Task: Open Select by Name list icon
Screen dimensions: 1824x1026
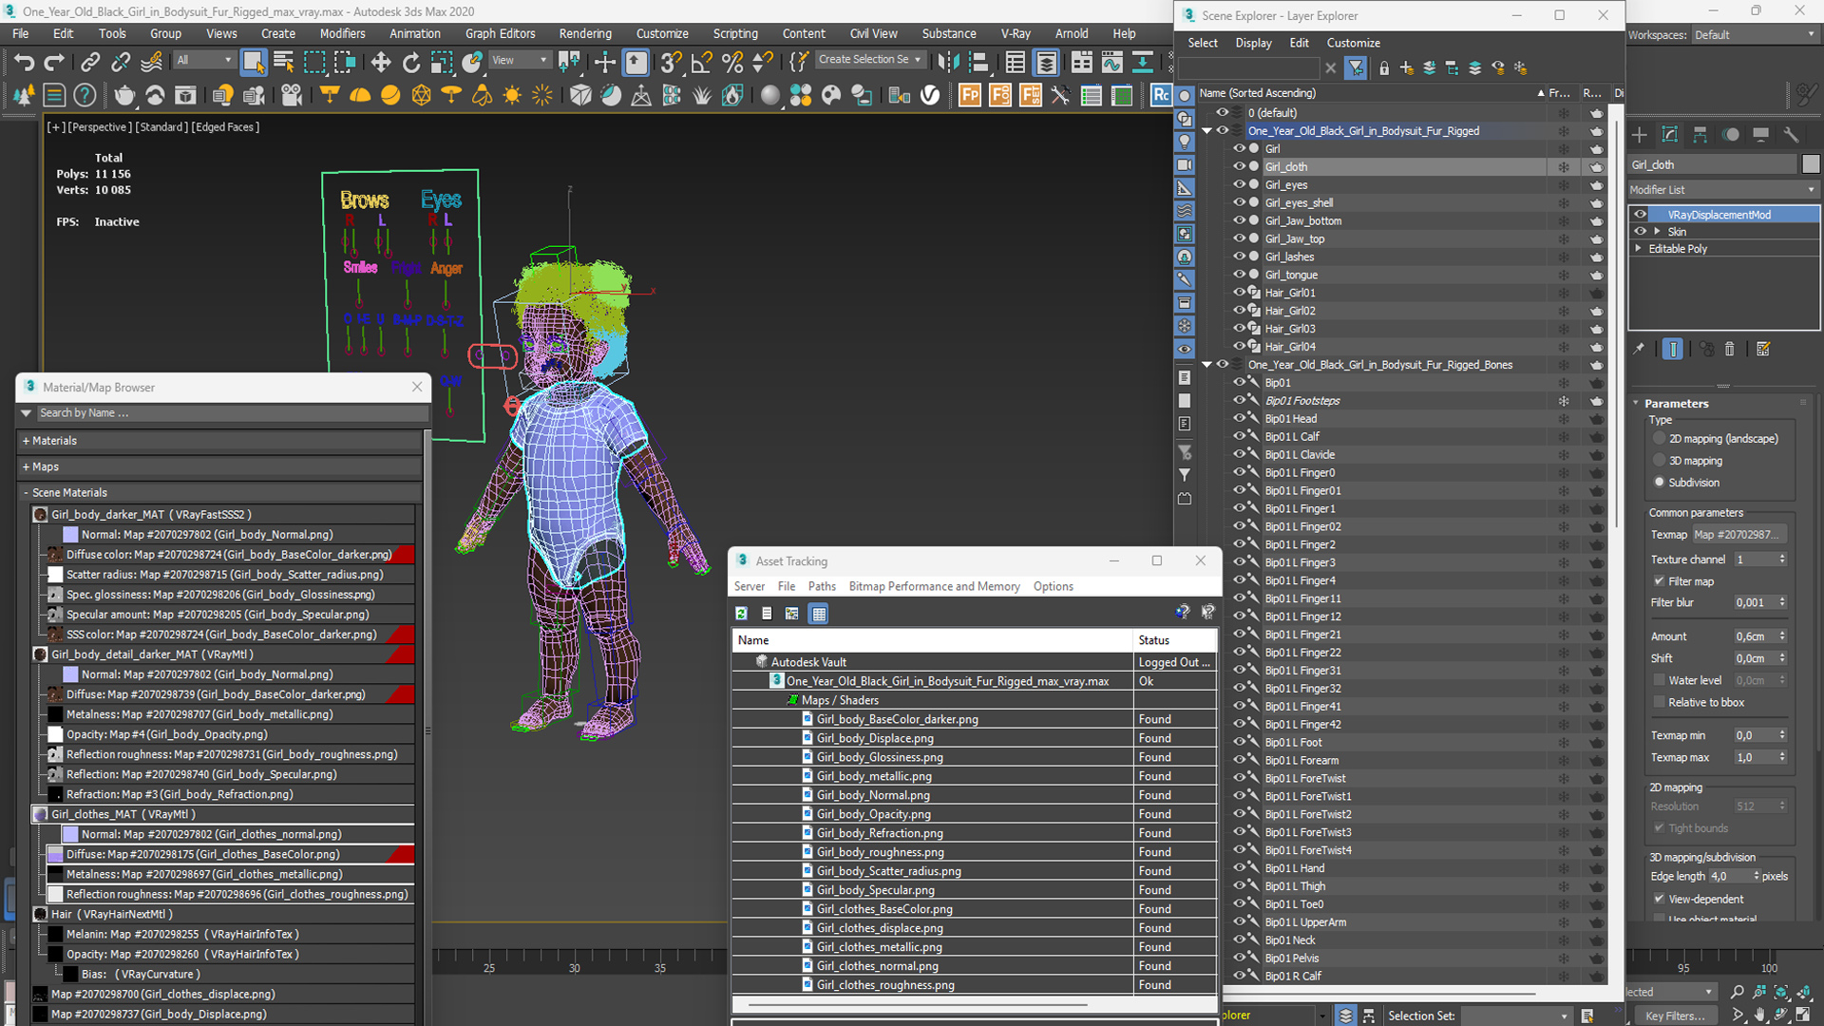Action: tap(283, 63)
